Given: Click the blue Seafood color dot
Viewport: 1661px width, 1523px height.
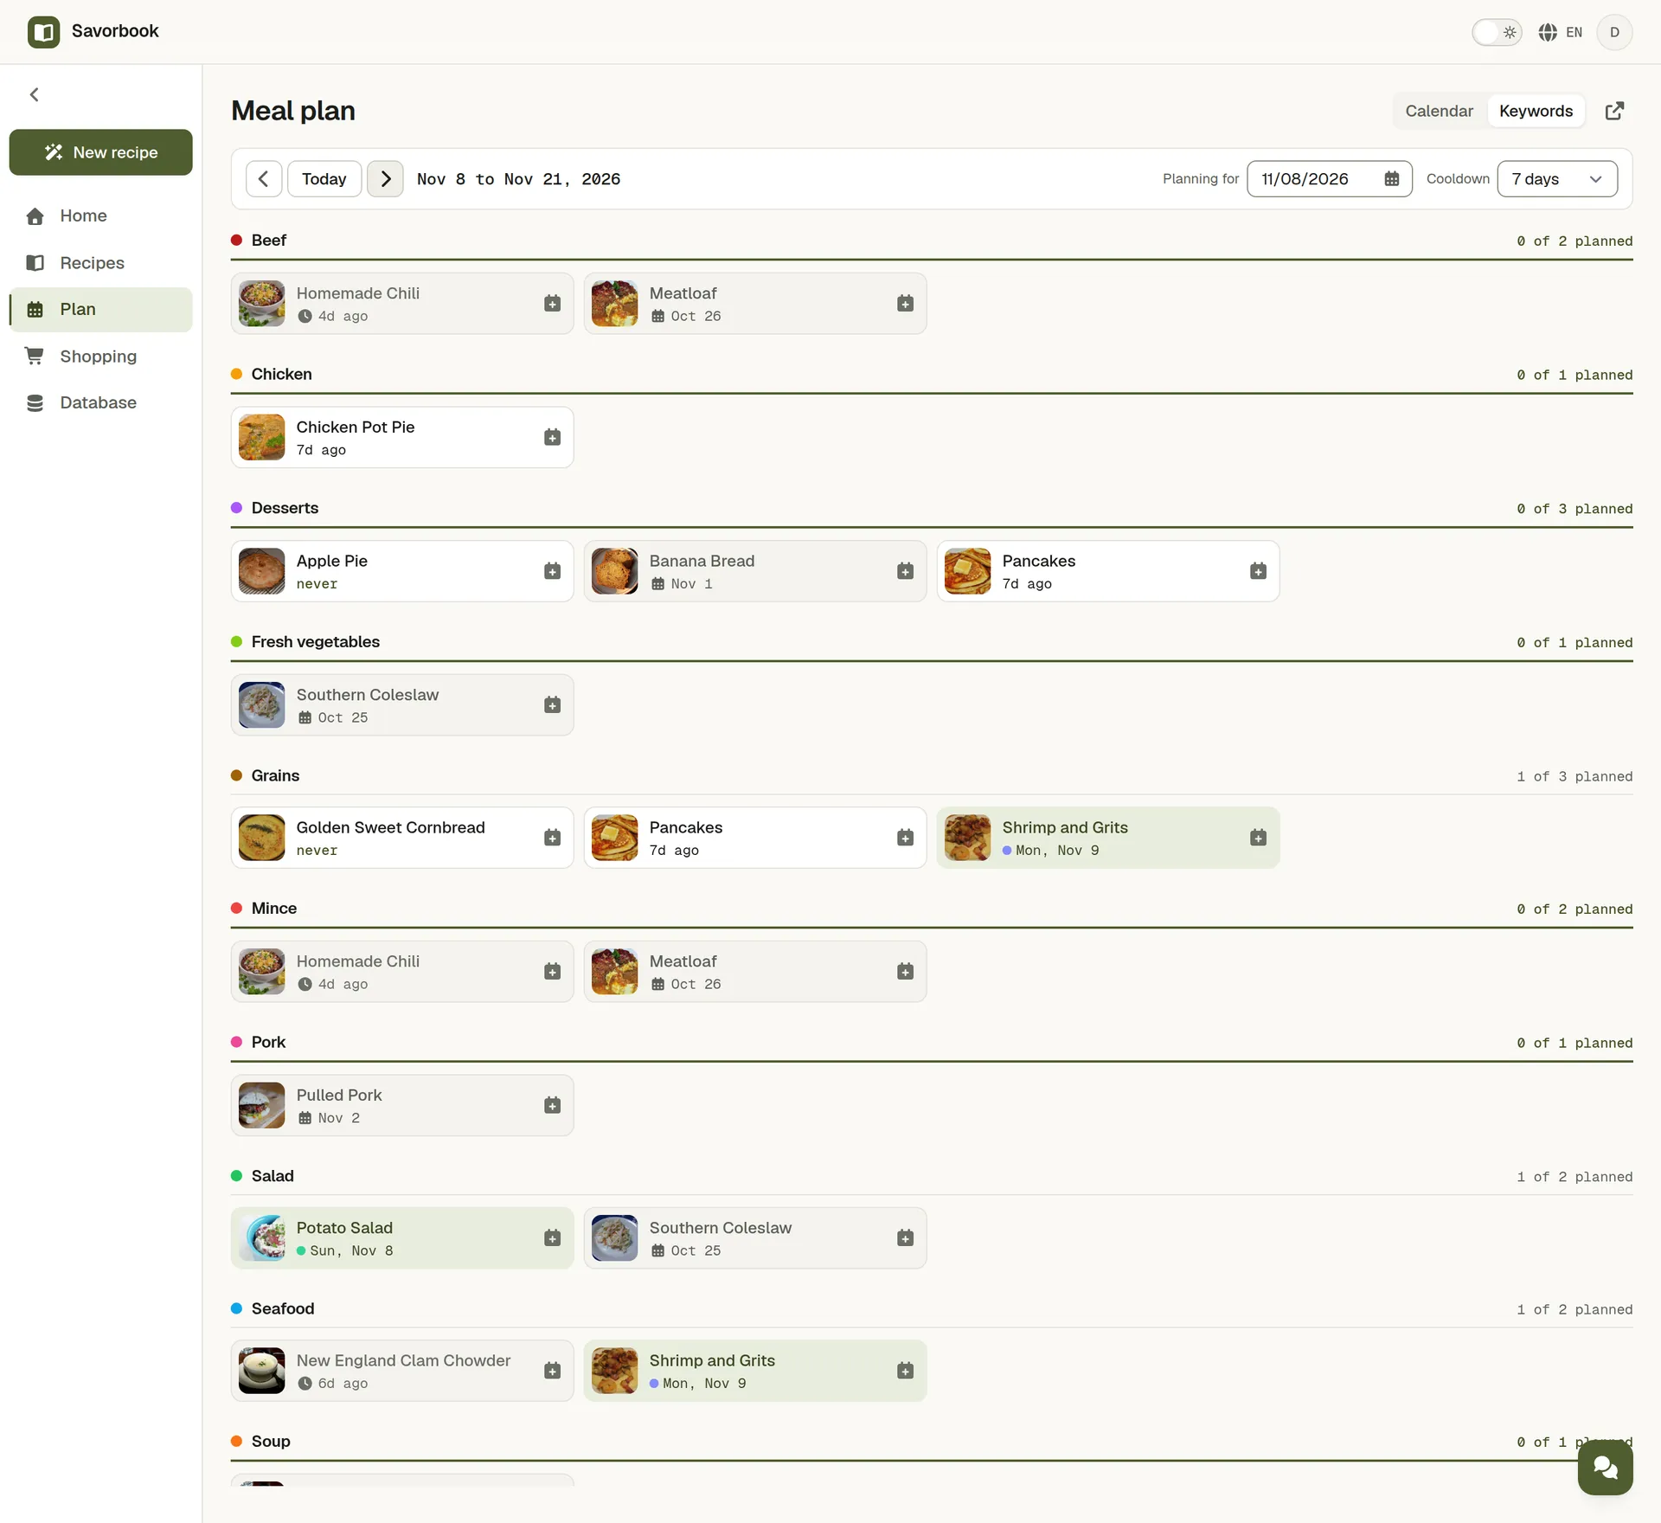Looking at the screenshot, I should [236, 1309].
